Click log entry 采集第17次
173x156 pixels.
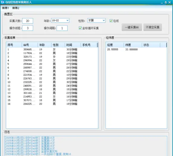(48, 141)
